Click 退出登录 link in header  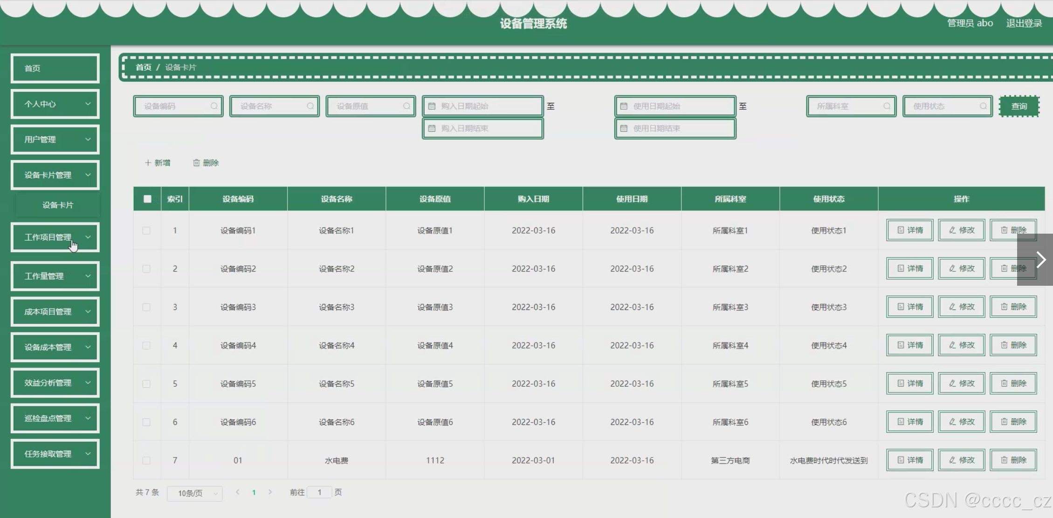pos(1024,23)
